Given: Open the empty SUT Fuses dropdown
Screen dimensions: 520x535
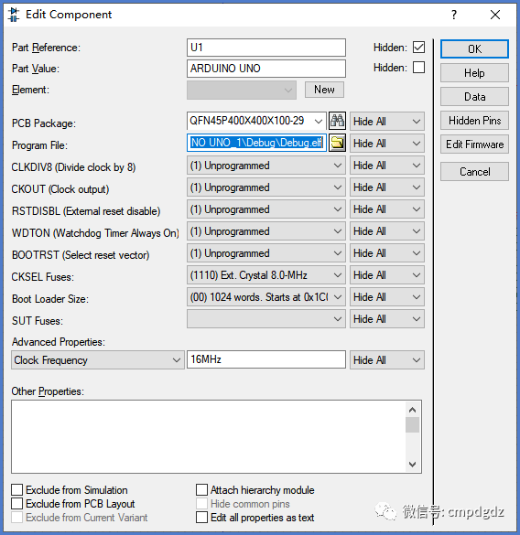Looking at the screenshot, I should point(266,319).
